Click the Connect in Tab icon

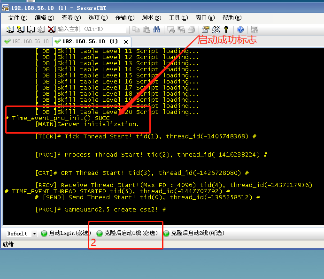[31, 30]
